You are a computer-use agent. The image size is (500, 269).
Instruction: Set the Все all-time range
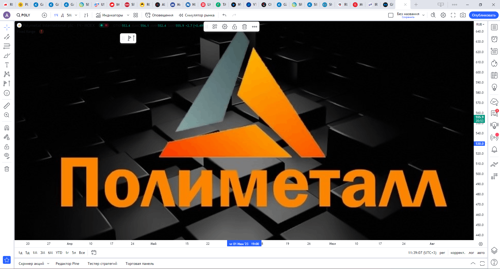82,253
